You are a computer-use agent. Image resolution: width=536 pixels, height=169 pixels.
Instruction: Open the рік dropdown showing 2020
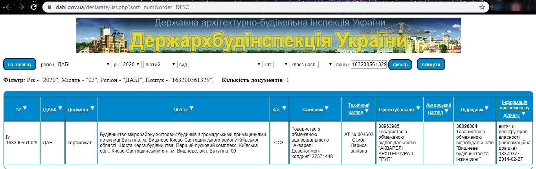click(x=131, y=64)
